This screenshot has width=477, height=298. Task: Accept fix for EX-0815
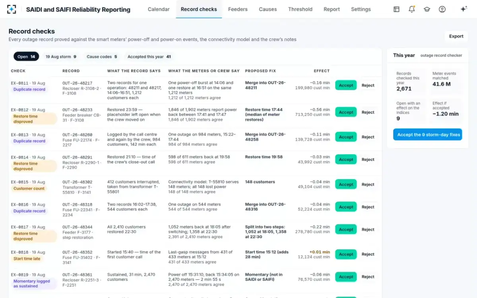click(346, 185)
